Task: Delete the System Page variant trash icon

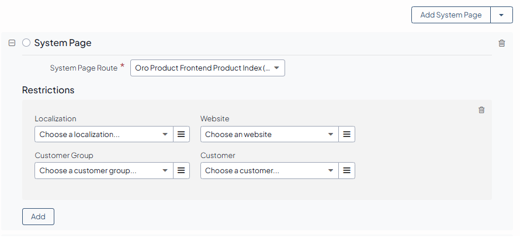Action: (501, 43)
